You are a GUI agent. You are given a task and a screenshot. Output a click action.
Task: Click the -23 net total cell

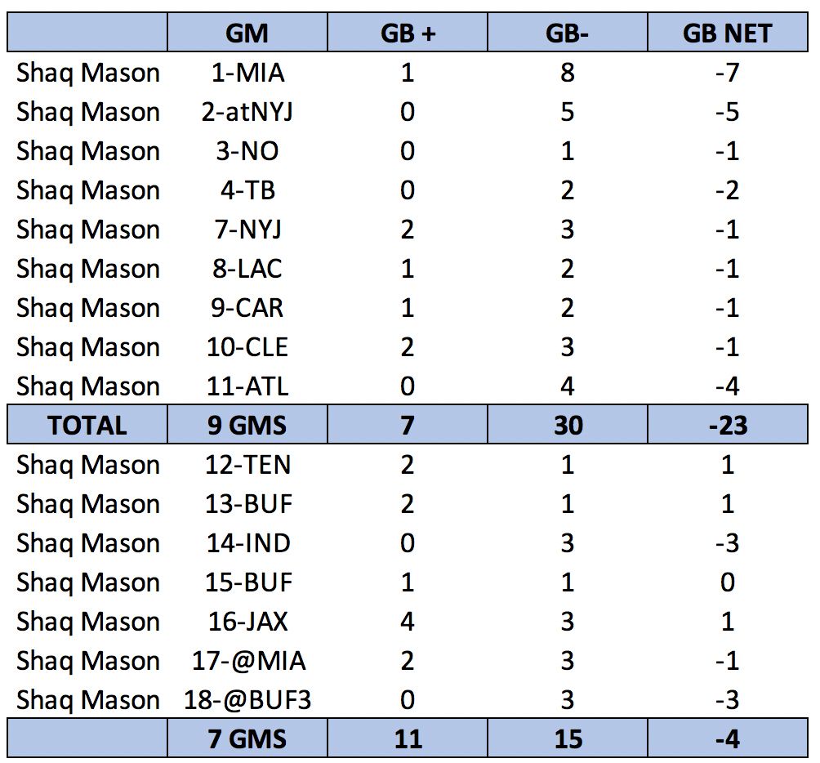728,425
